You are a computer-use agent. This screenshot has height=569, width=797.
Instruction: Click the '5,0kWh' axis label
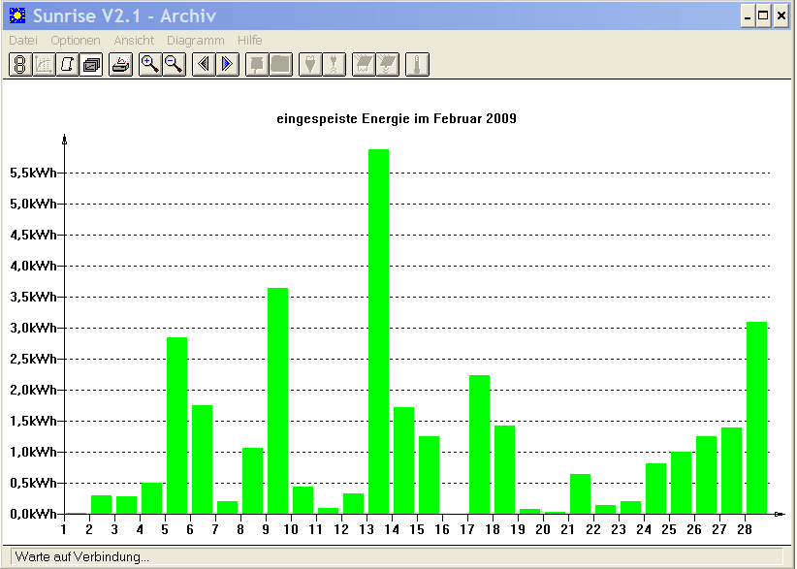(x=34, y=204)
